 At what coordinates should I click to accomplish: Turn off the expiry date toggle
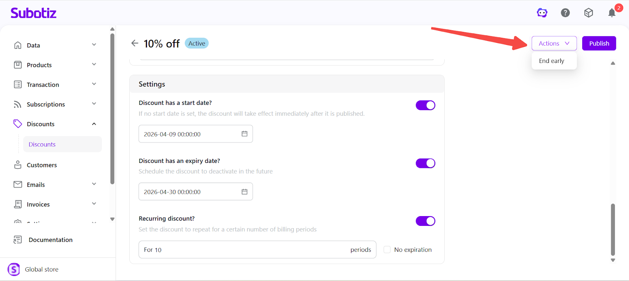coord(425,163)
